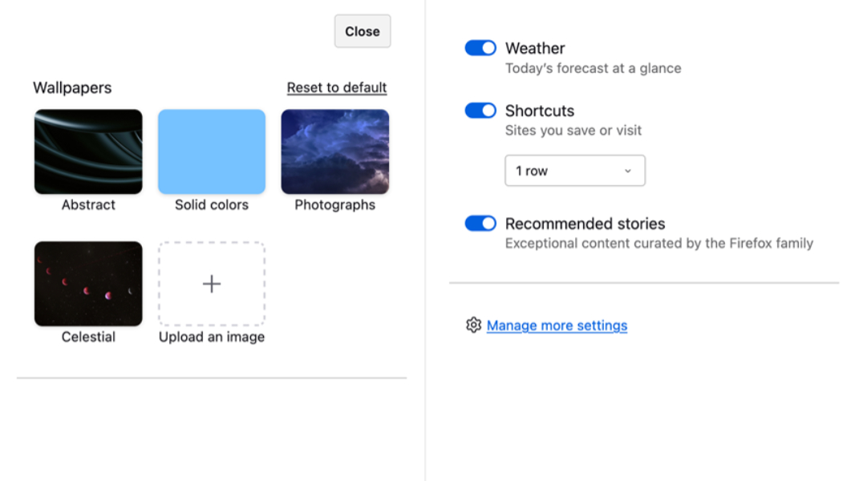Image resolution: width=855 pixels, height=481 pixels.
Task: Switch Recommended stories back on
Action: (x=480, y=223)
